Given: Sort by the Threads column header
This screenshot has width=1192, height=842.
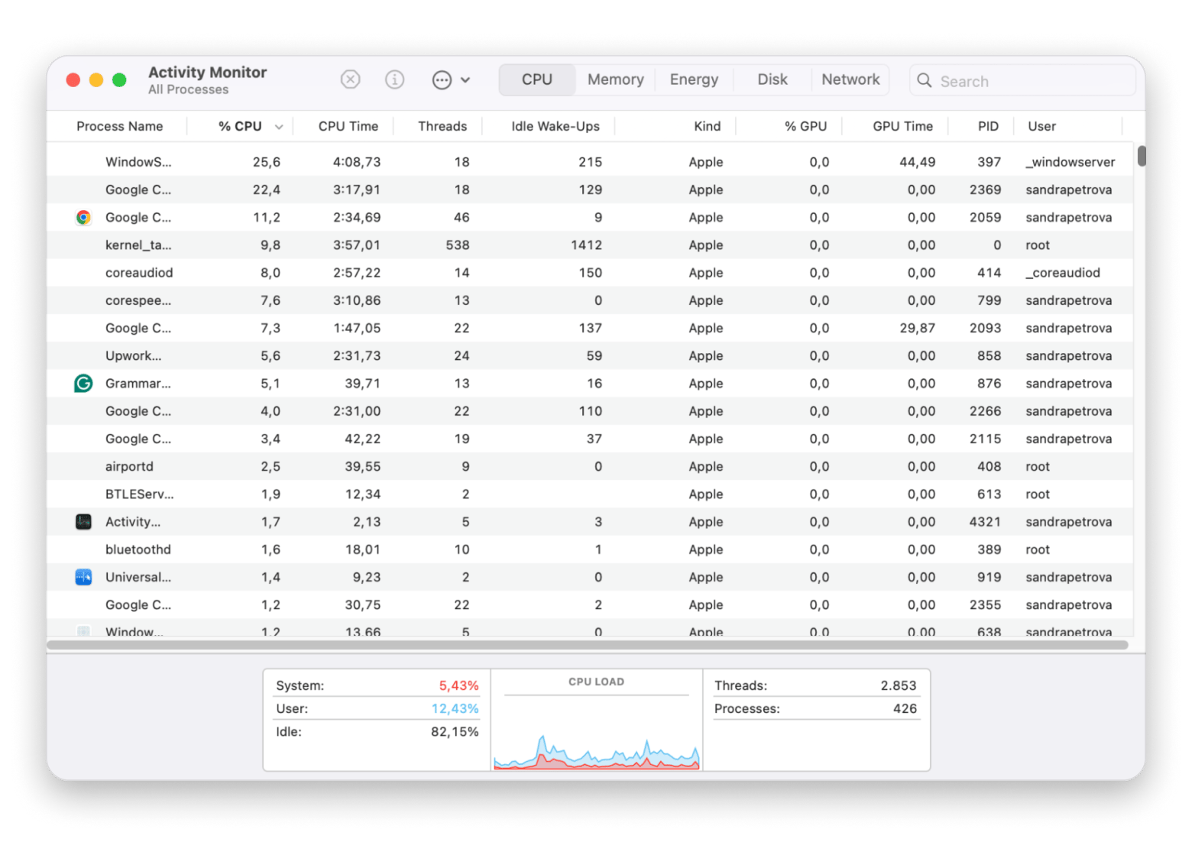Looking at the screenshot, I should pyautogui.click(x=442, y=127).
